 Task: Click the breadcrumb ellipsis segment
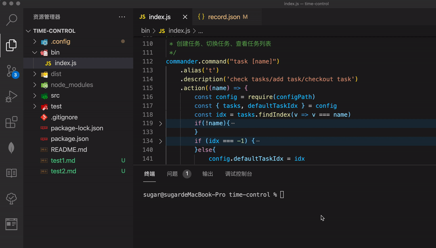coord(201,31)
